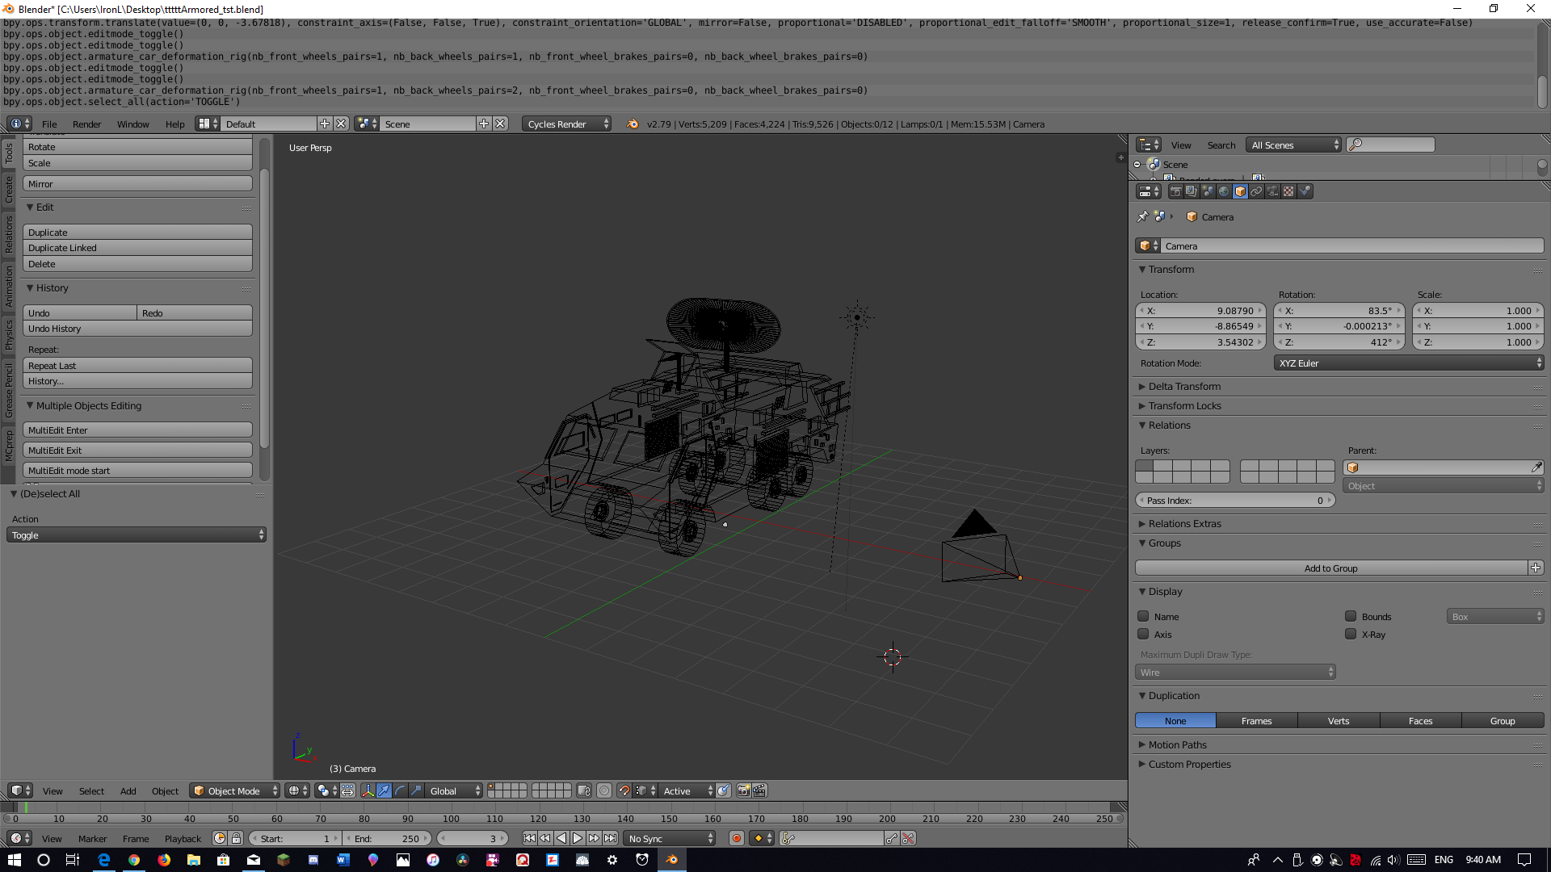Click the MultiEdit Enter button
1551x872 pixels.
pyautogui.click(x=137, y=430)
